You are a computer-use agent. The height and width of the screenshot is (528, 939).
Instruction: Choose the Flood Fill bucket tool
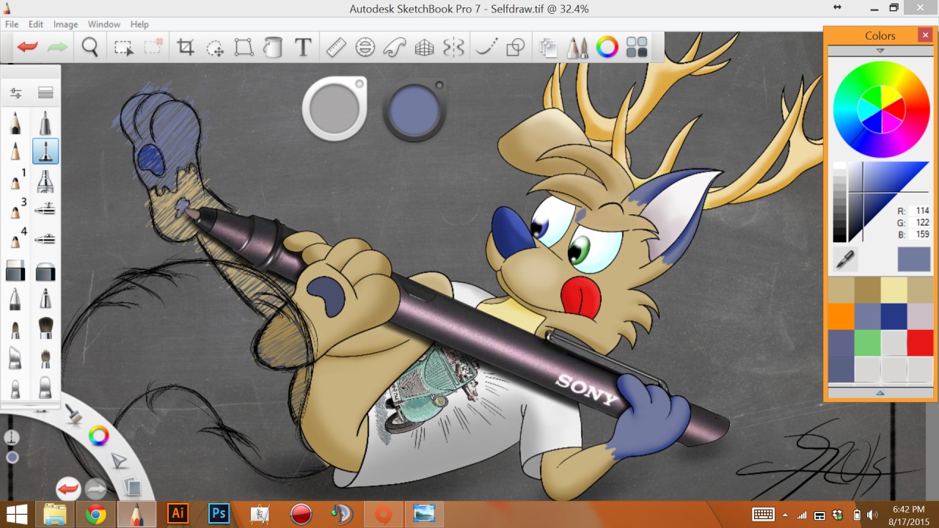273,48
